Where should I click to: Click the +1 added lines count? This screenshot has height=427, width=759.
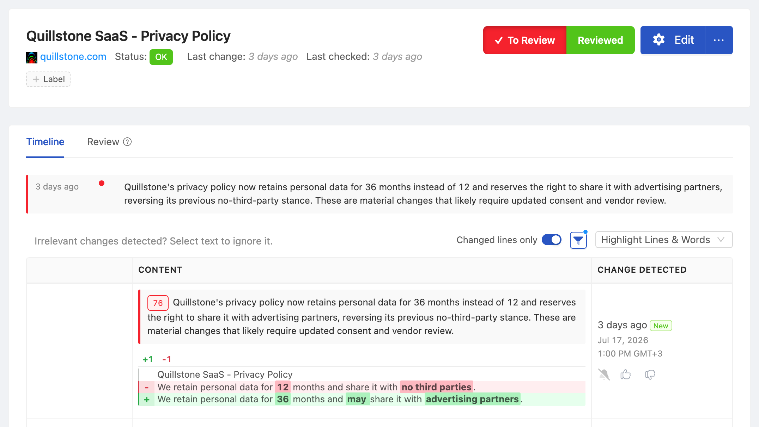click(147, 359)
